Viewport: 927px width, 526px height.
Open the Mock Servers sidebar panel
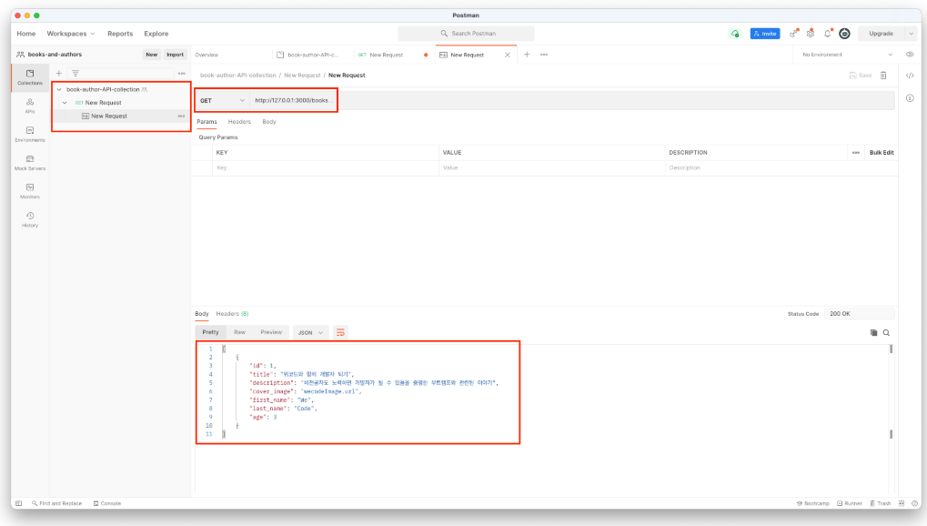coord(29,163)
